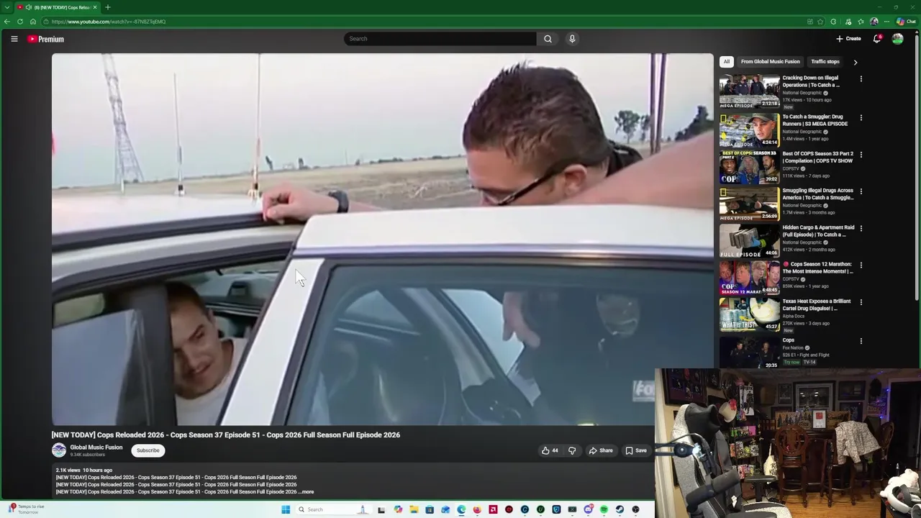The height and width of the screenshot is (518, 921).
Task: Open Texas Heat Exposes thumbnail
Action: pos(749,314)
